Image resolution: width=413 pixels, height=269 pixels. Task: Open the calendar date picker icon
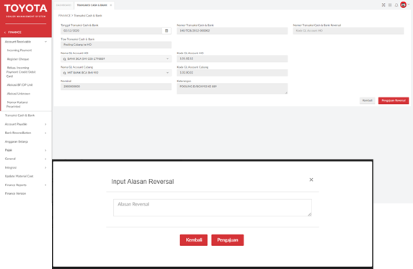click(166, 31)
